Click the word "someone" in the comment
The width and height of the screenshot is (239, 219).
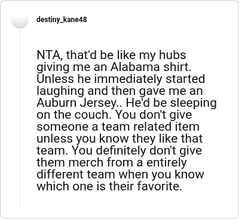[x=63, y=127]
